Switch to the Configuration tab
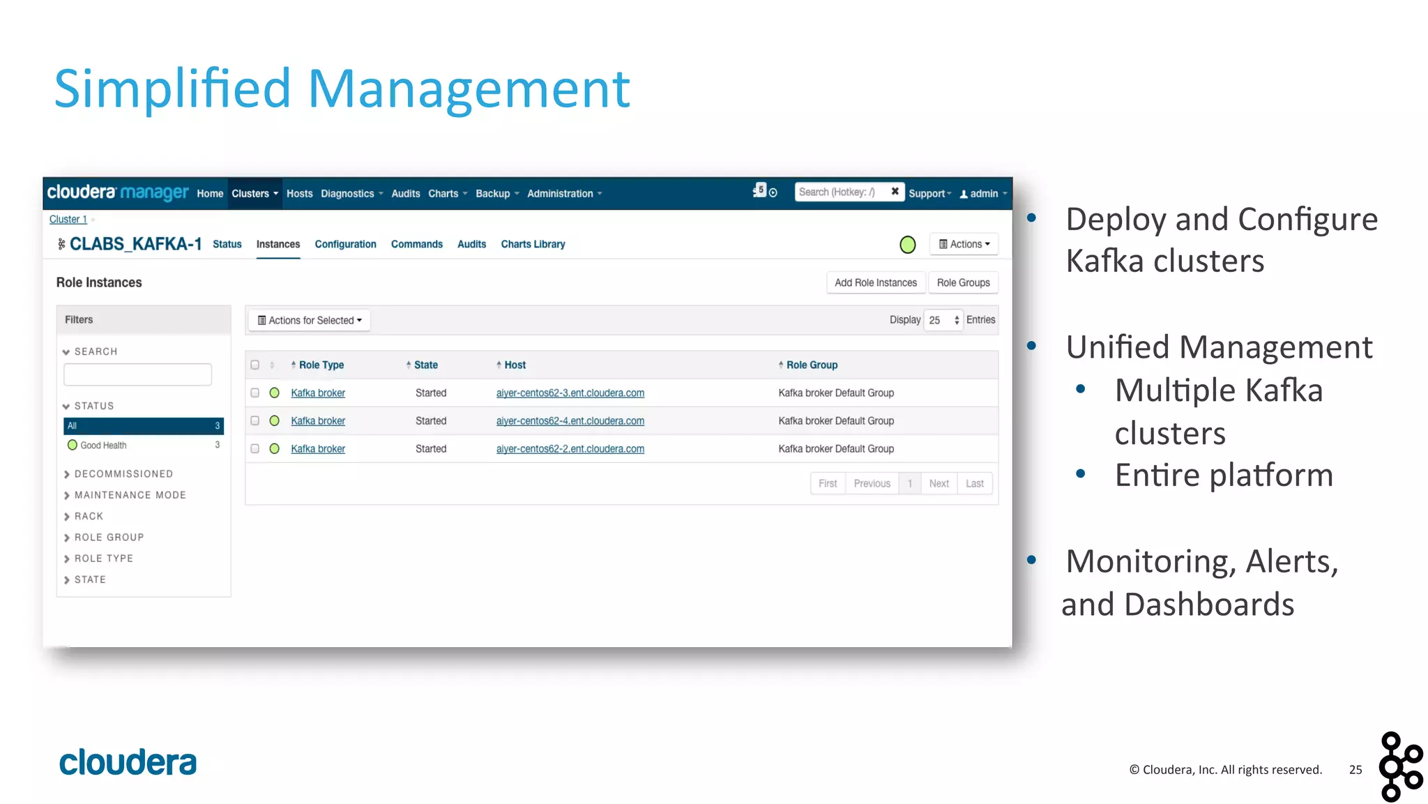The width and height of the screenshot is (1428, 804). [345, 244]
